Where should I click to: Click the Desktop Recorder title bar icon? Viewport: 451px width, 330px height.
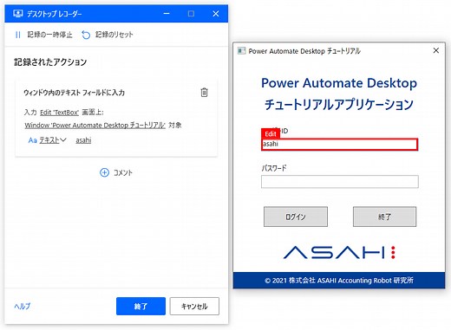(18, 14)
